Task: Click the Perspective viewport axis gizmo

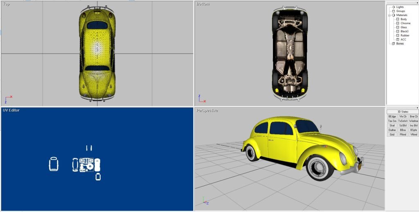Action: coord(205,202)
